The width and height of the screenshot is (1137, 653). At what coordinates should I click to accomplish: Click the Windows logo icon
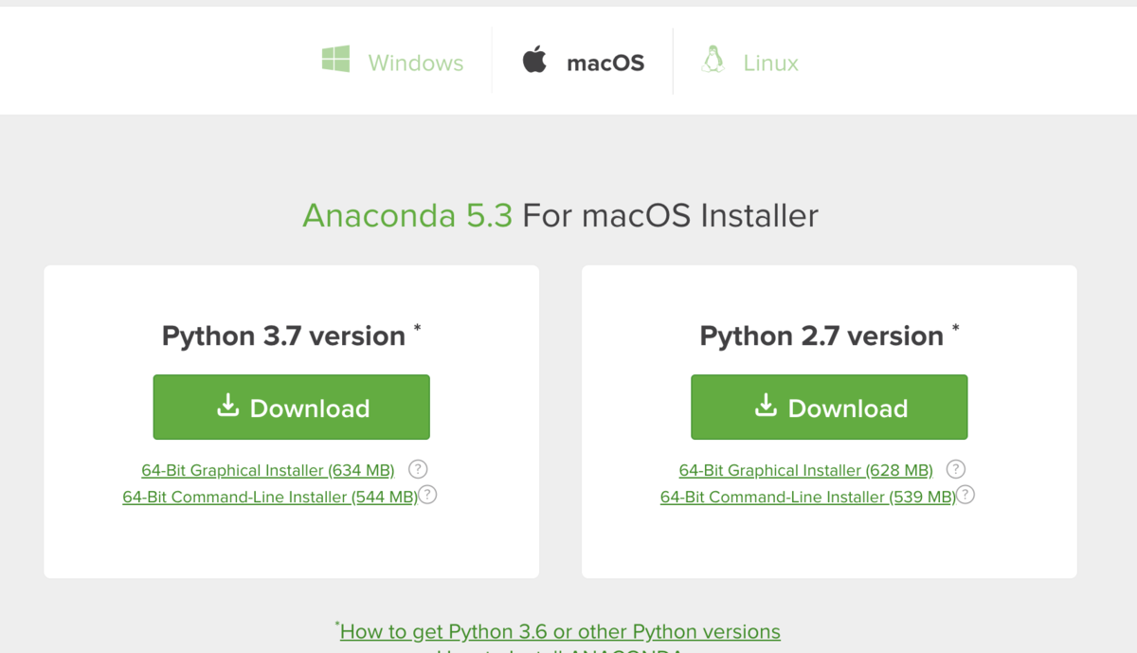click(335, 60)
